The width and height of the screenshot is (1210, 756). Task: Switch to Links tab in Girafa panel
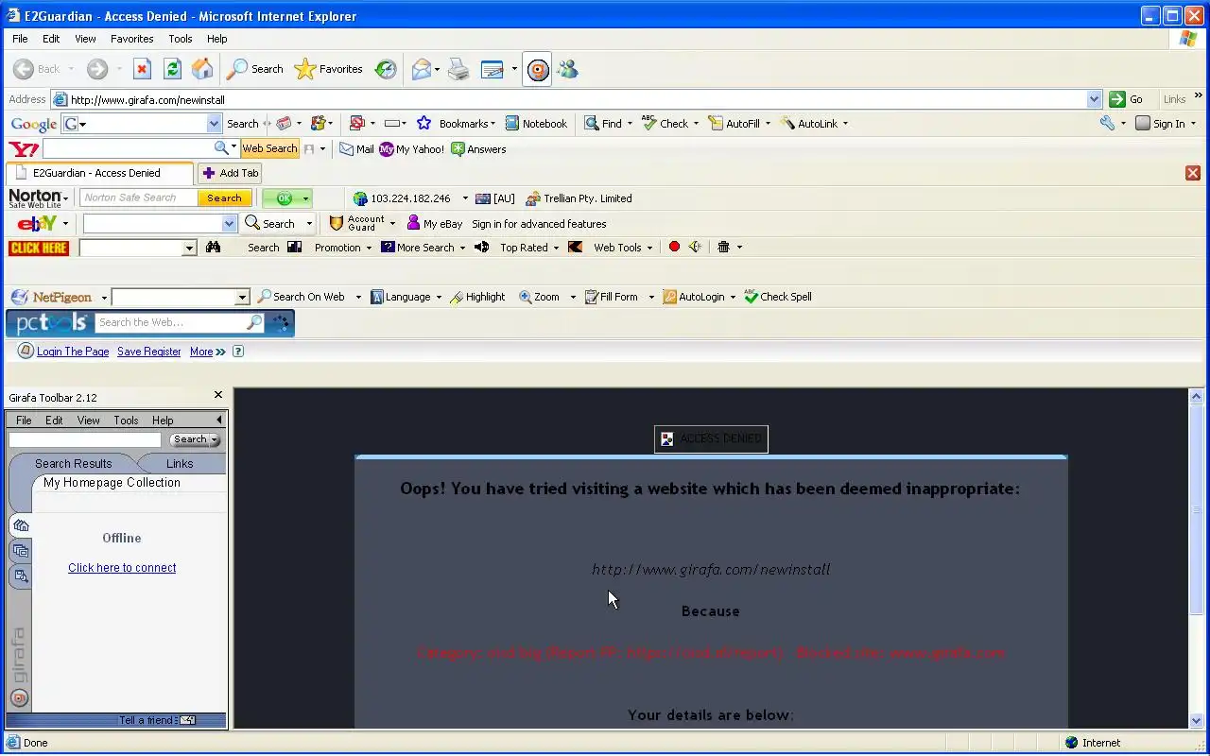click(180, 464)
